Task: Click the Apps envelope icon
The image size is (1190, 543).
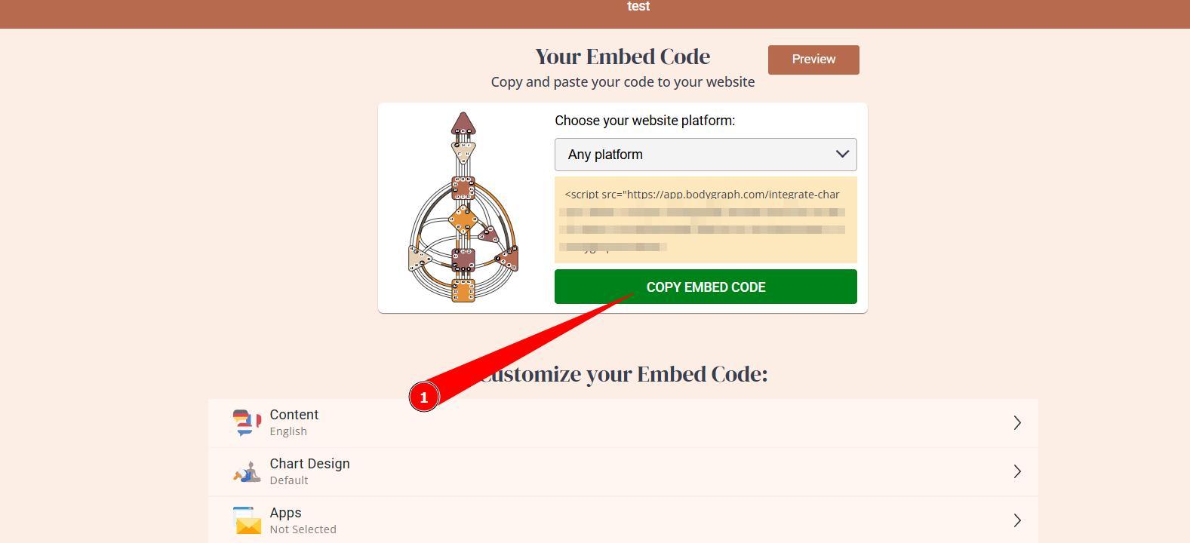Action: coord(247,520)
